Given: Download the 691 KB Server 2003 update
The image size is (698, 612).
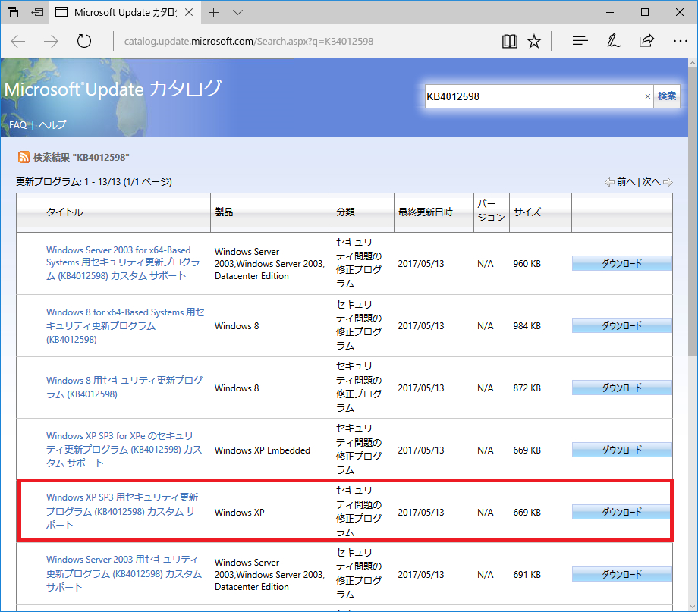Looking at the screenshot, I should coord(621,575).
